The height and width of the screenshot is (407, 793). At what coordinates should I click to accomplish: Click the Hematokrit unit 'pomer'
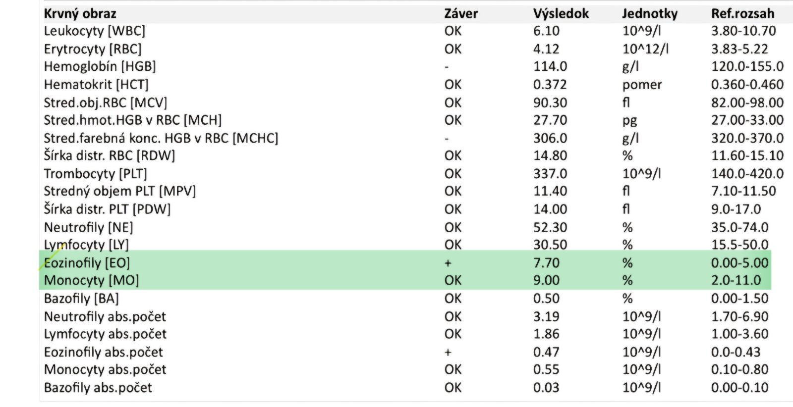[642, 85]
